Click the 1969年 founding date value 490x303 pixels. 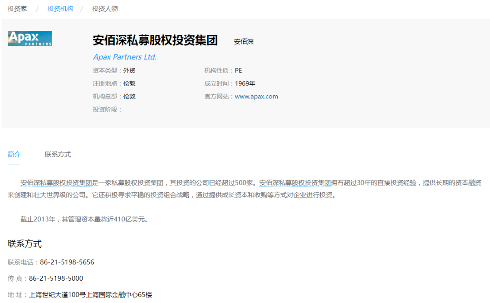click(245, 83)
